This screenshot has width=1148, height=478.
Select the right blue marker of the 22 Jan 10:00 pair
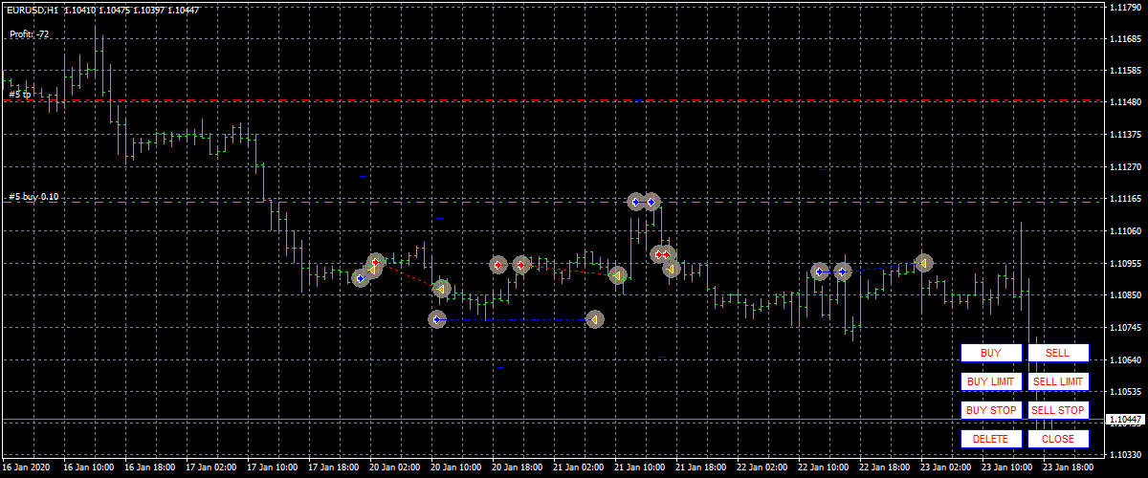click(x=842, y=272)
